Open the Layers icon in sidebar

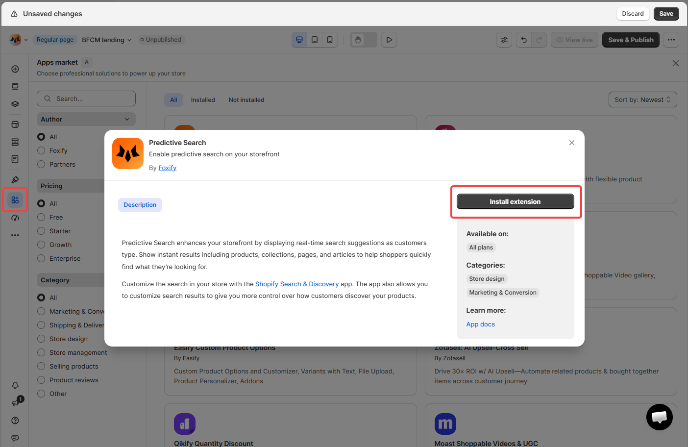15,104
